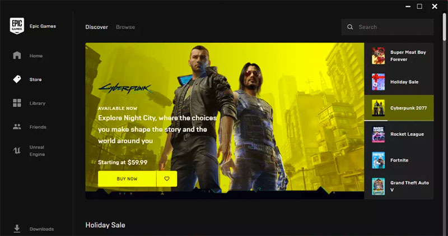The image size is (448, 236).
Task: Click the Epic Games logo icon
Action: tap(17, 26)
